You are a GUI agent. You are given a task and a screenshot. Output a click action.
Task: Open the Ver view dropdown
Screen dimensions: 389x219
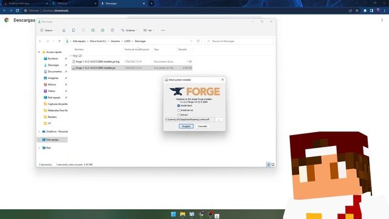click(148, 30)
